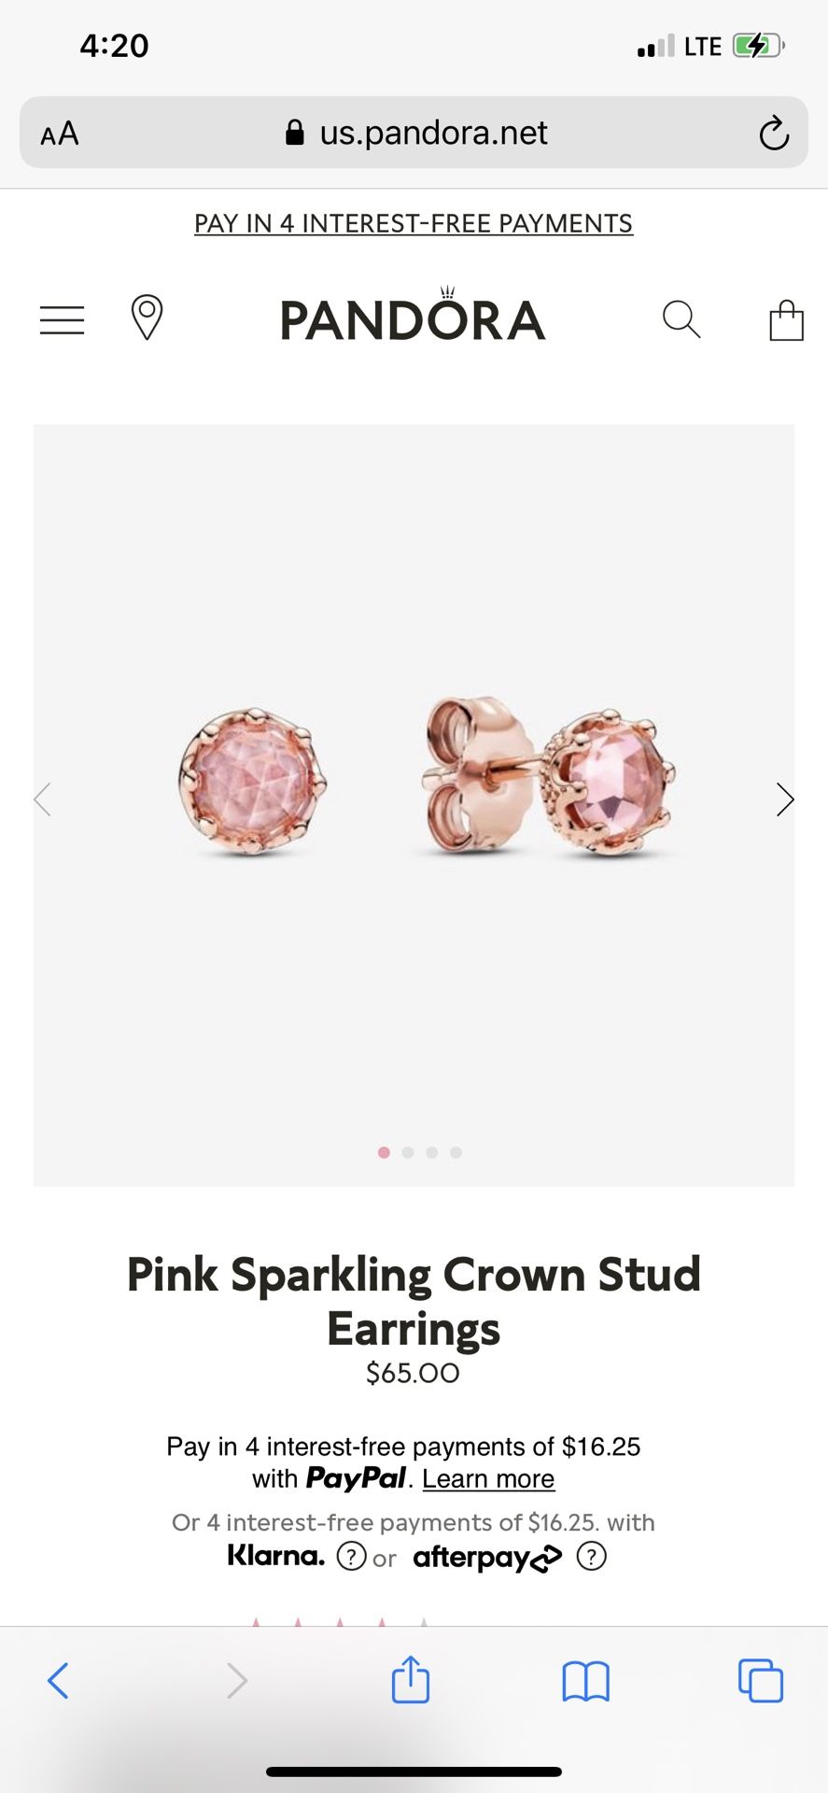Open the shopping bag icon
The image size is (828, 1793).
point(786,320)
